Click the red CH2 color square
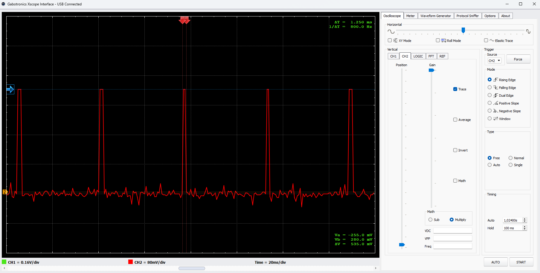This screenshot has width=540, height=273. tap(130, 262)
